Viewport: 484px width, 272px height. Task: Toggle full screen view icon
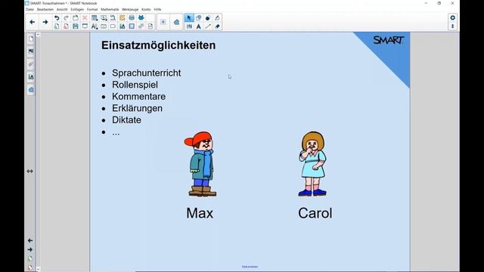132,26
